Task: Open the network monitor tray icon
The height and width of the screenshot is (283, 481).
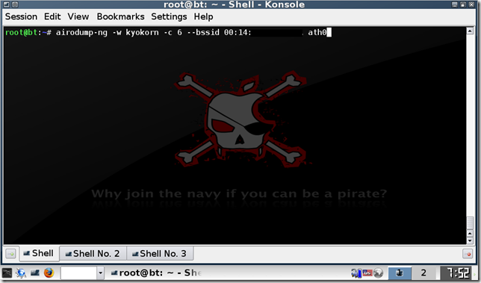Action: [x=356, y=273]
